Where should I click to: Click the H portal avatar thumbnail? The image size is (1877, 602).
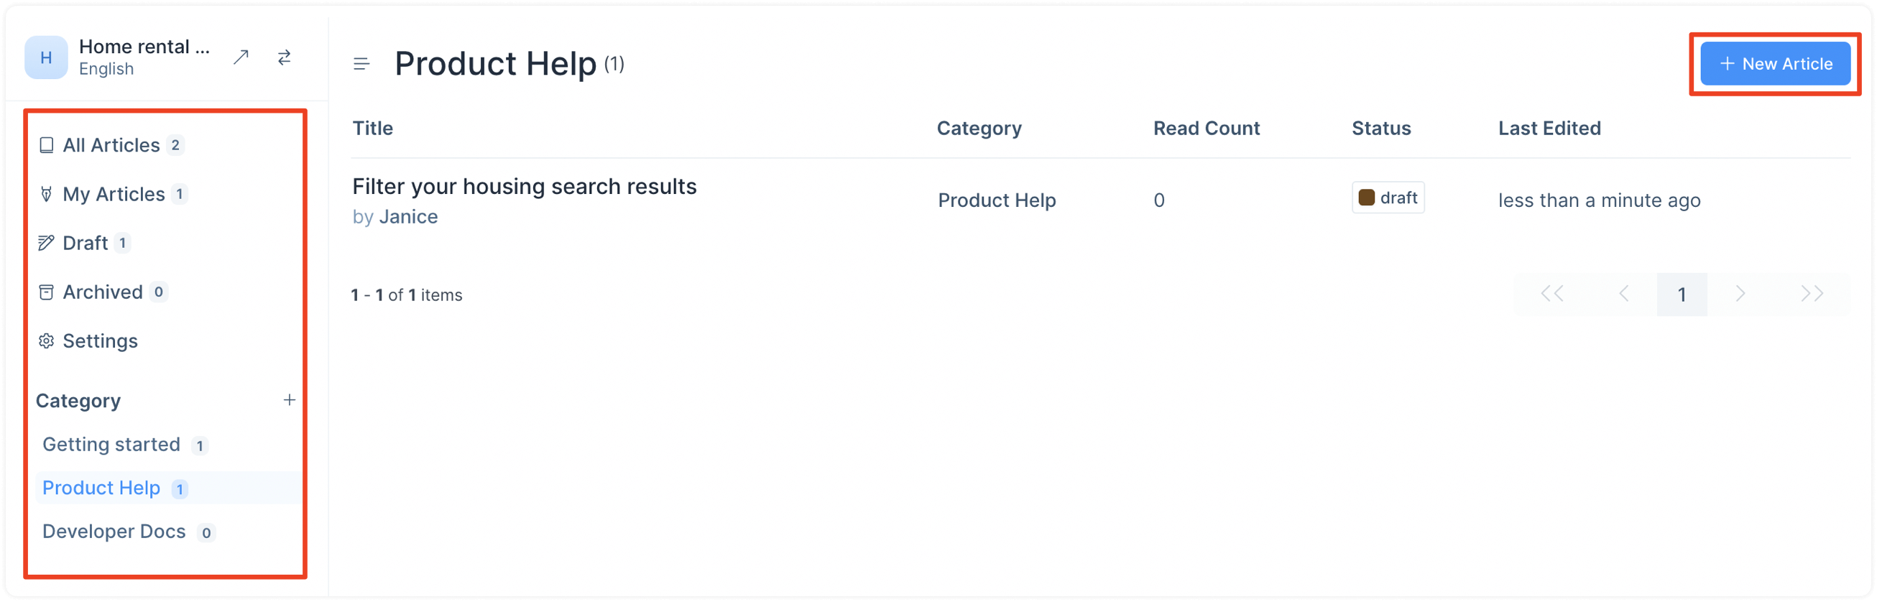pos(46,57)
